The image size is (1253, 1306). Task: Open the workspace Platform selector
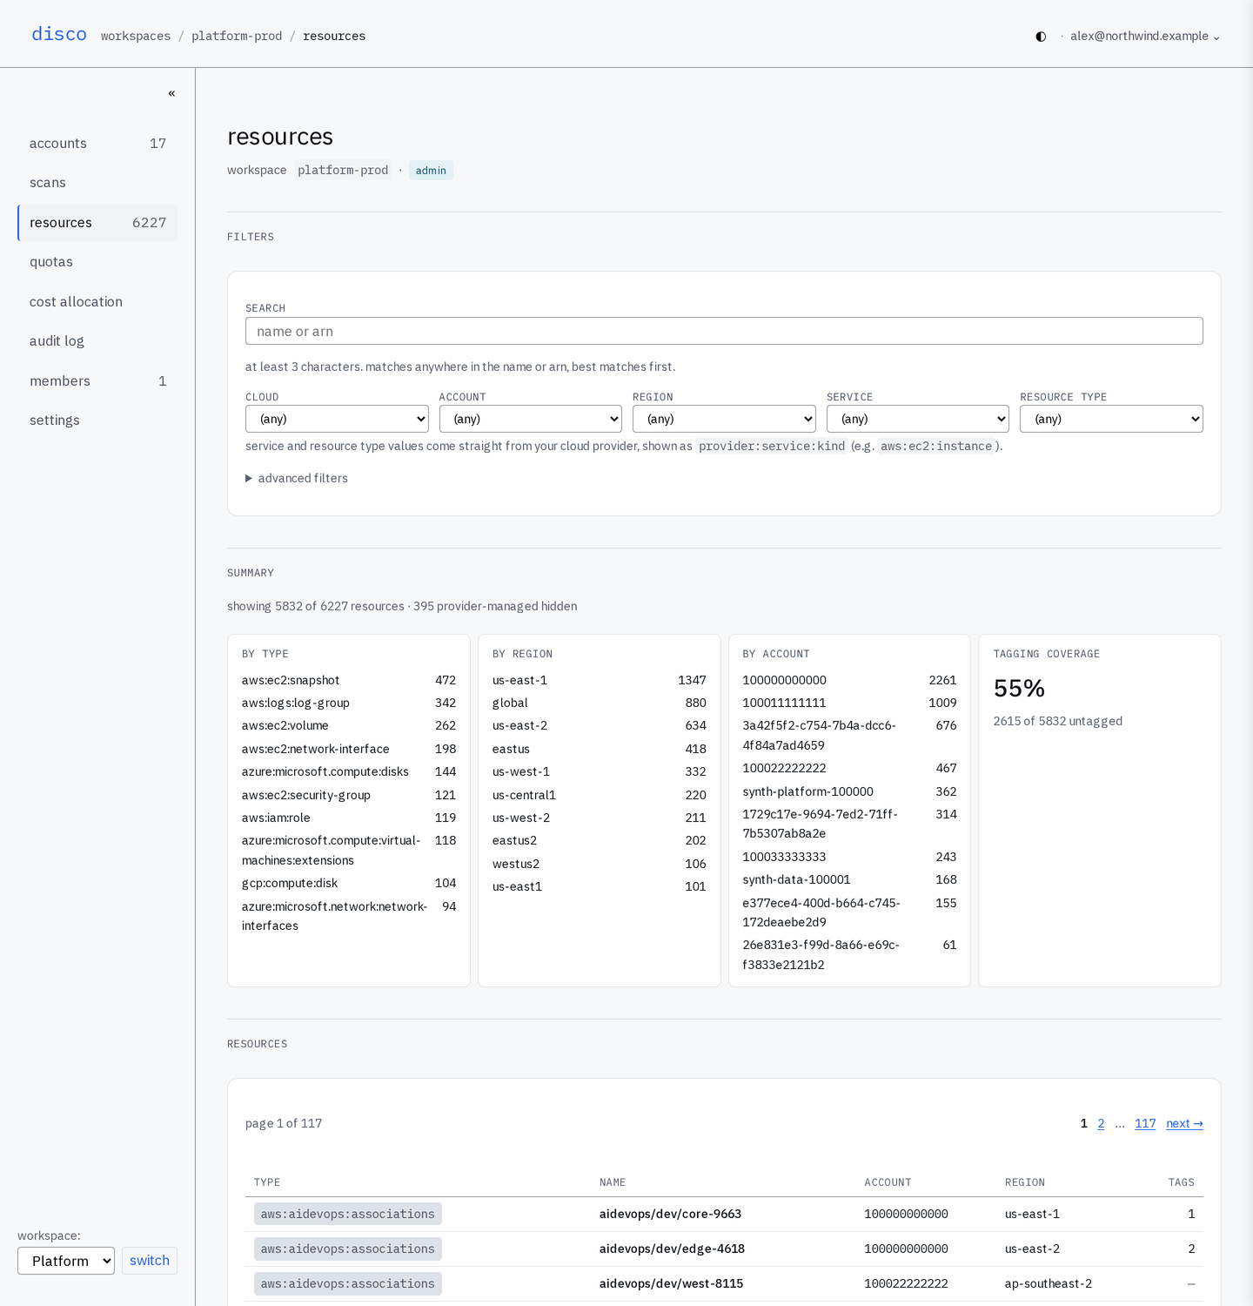click(66, 1261)
